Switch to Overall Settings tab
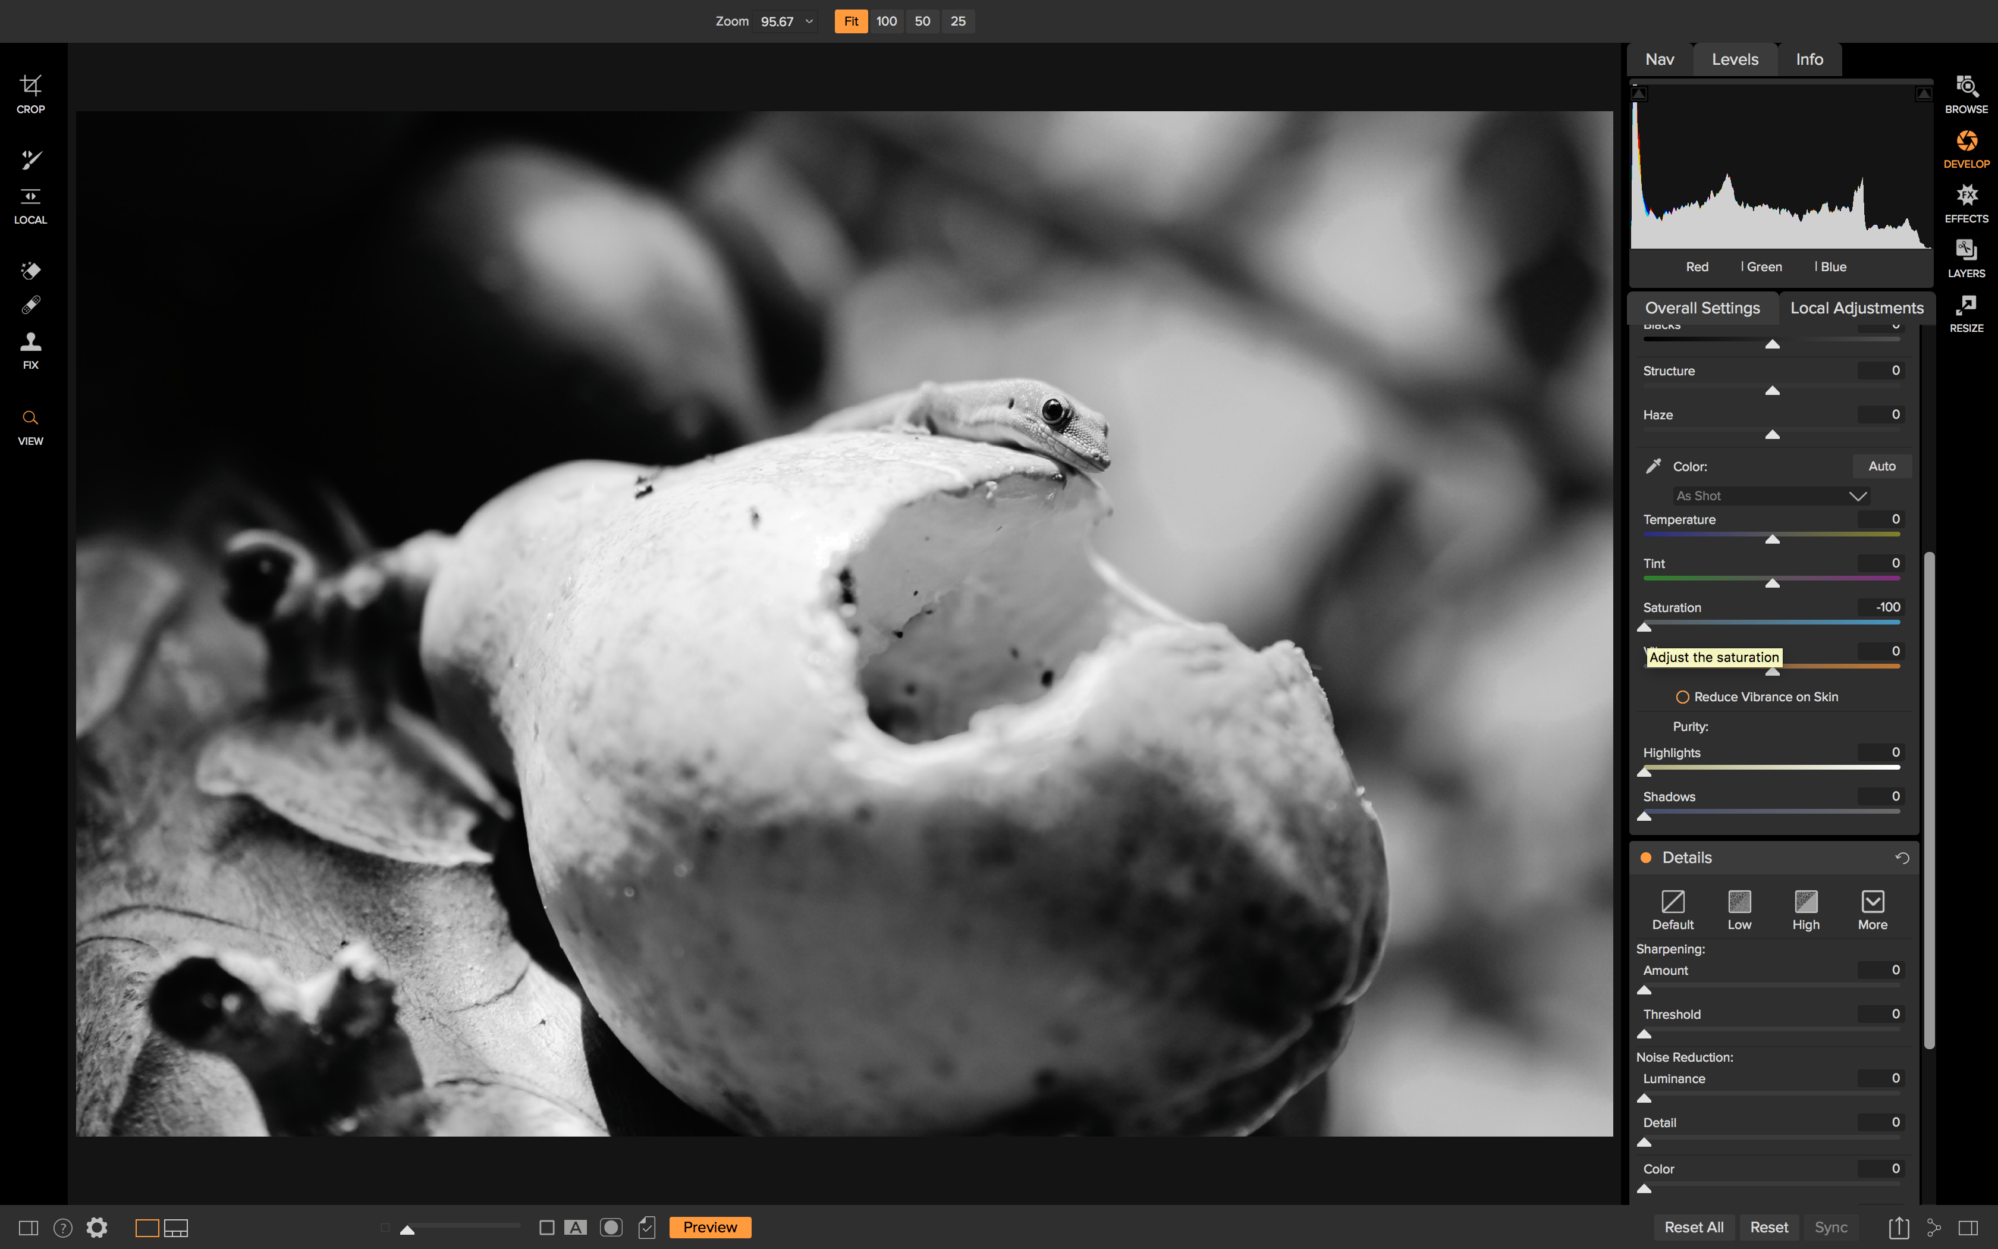The image size is (1998, 1249). tap(1702, 306)
